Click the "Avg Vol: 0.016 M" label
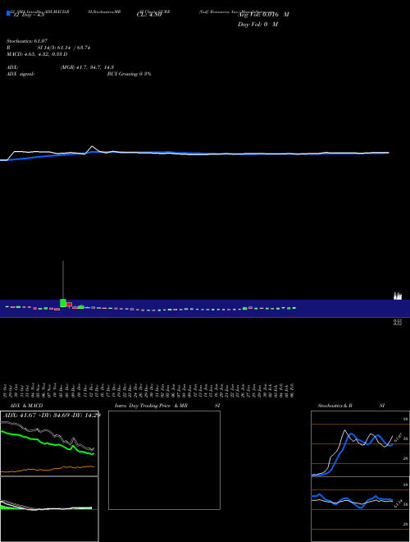410x542 pixels. click(x=263, y=15)
